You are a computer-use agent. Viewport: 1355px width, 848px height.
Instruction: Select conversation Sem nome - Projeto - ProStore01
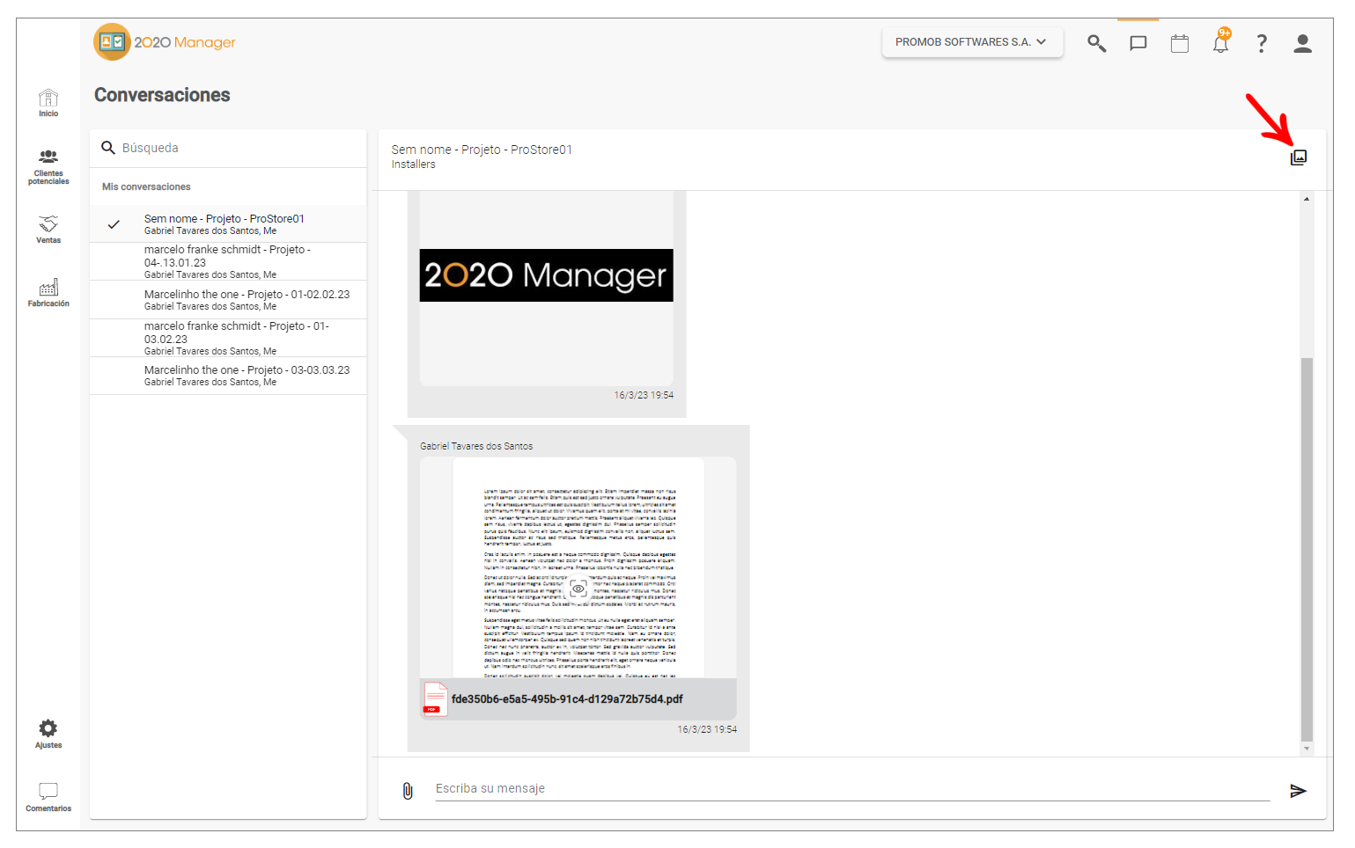click(228, 224)
